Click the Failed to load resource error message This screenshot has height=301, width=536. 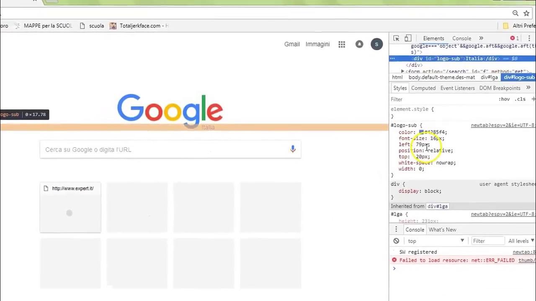[457, 260]
